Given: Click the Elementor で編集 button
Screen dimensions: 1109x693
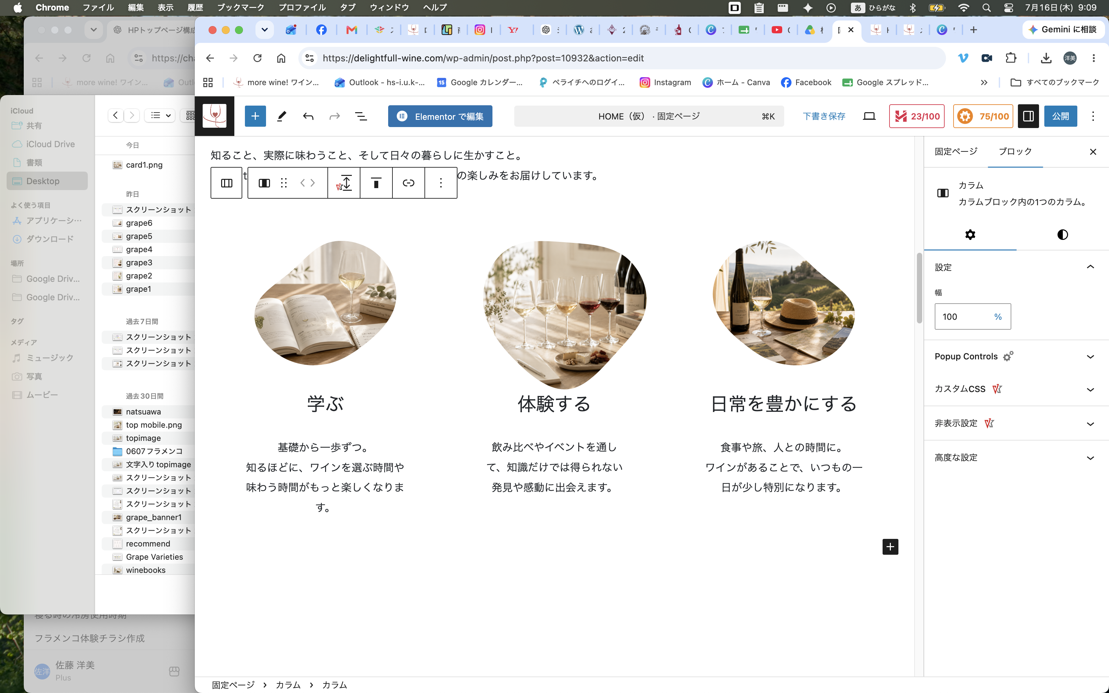Looking at the screenshot, I should tap(440, 116).
